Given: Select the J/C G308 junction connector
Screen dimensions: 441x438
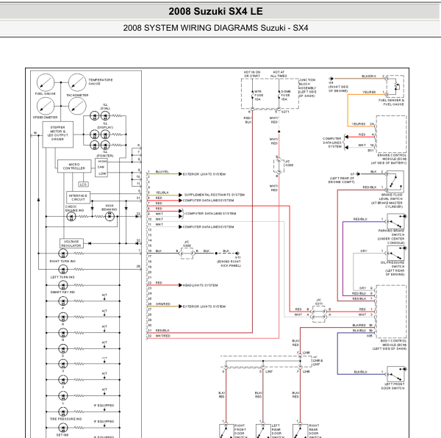Looking at the screenshot, I should 279,166.
